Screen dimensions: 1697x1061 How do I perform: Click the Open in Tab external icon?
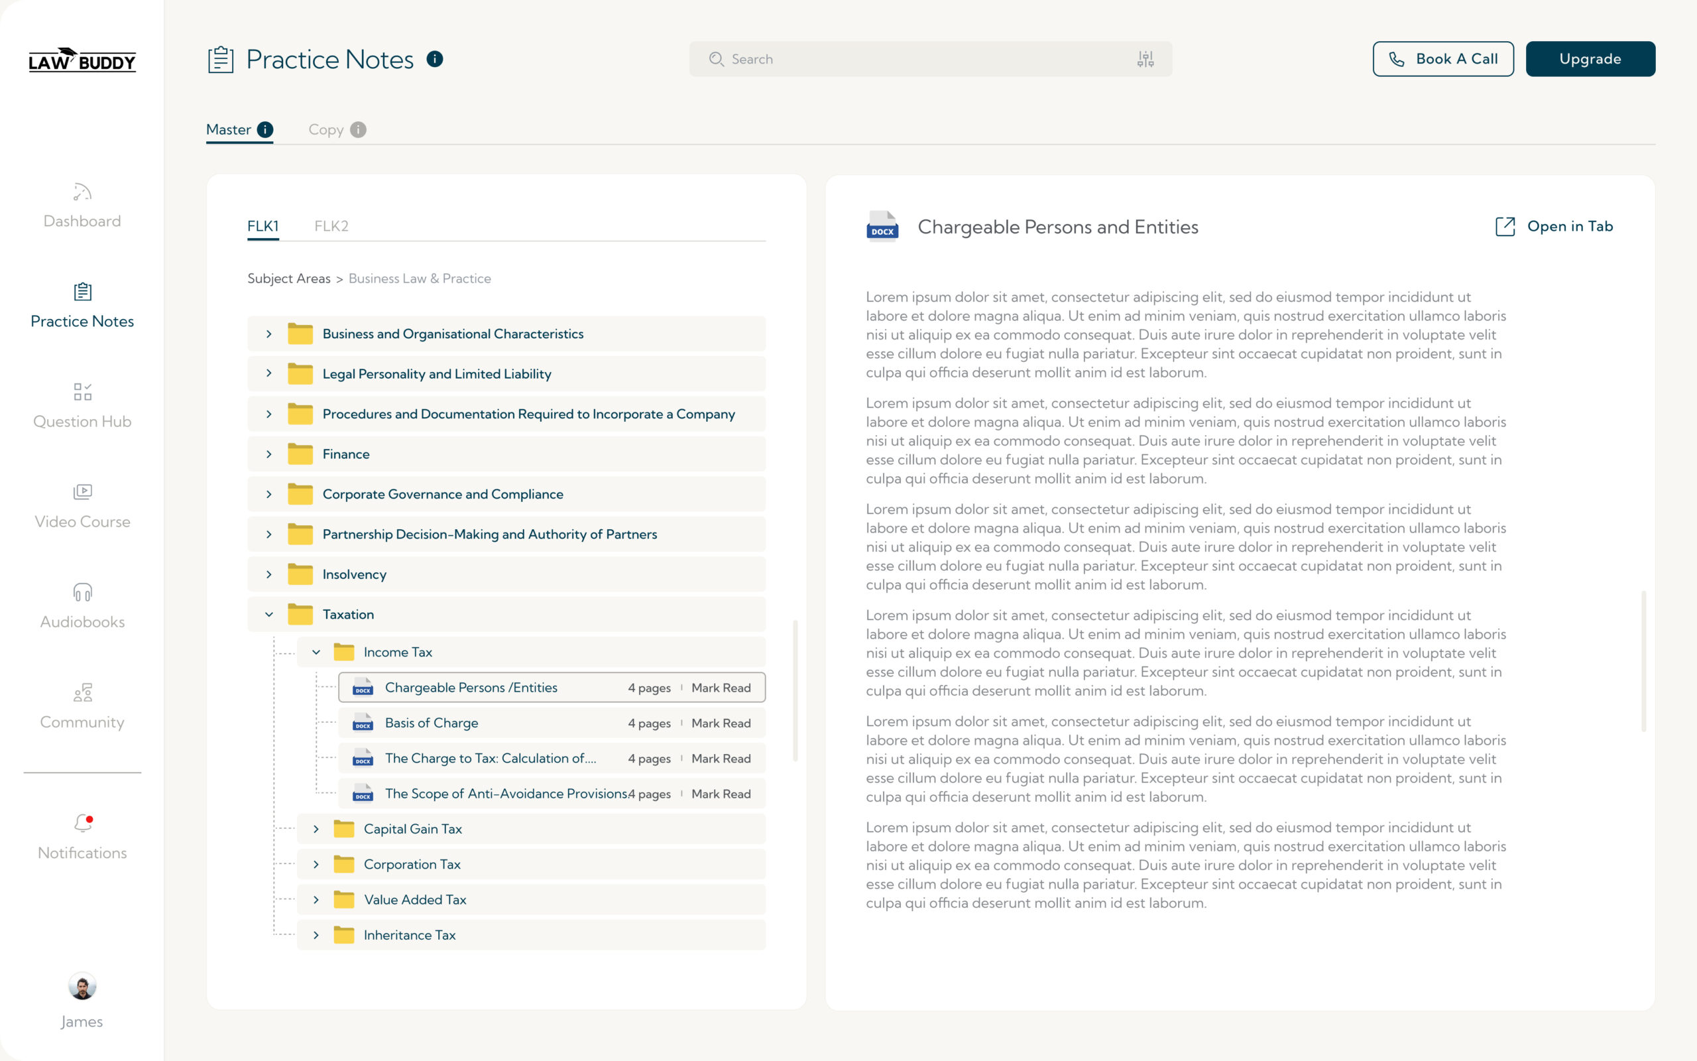(x=1505, y=226)
